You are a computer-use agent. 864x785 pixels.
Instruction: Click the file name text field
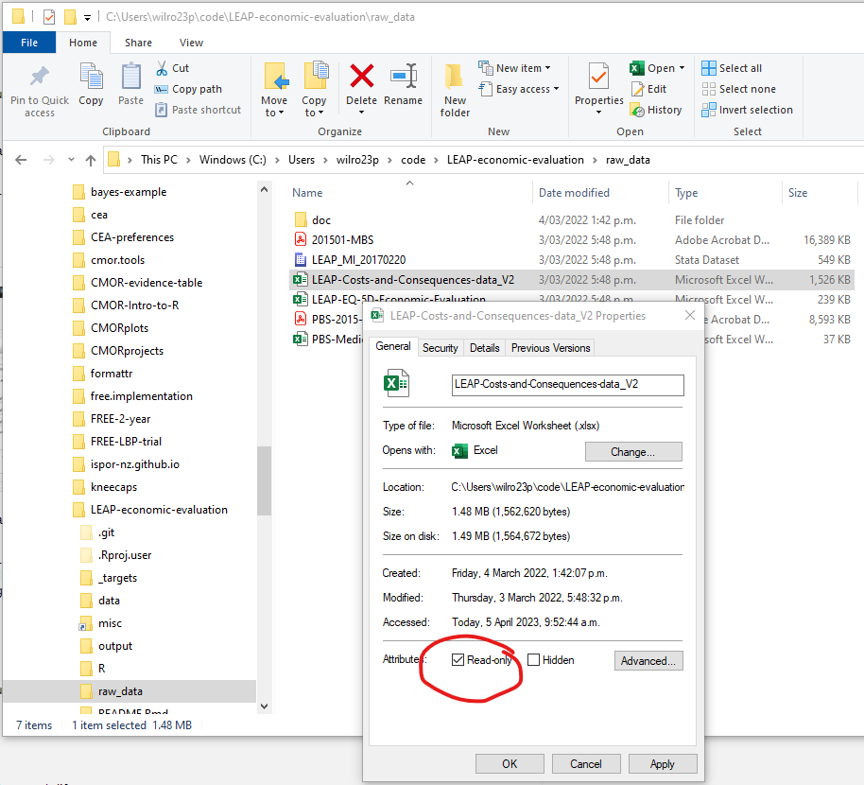pyautogui.click(x=566, y=384)
